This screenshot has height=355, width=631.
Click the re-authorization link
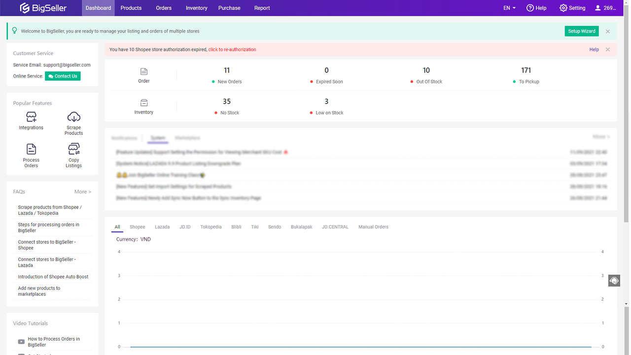232,49
